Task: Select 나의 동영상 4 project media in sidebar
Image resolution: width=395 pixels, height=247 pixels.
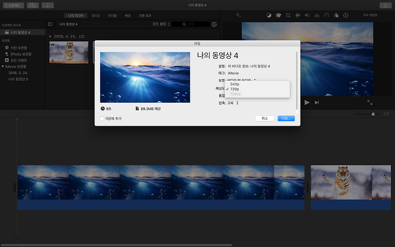Action: pos(22,32)
